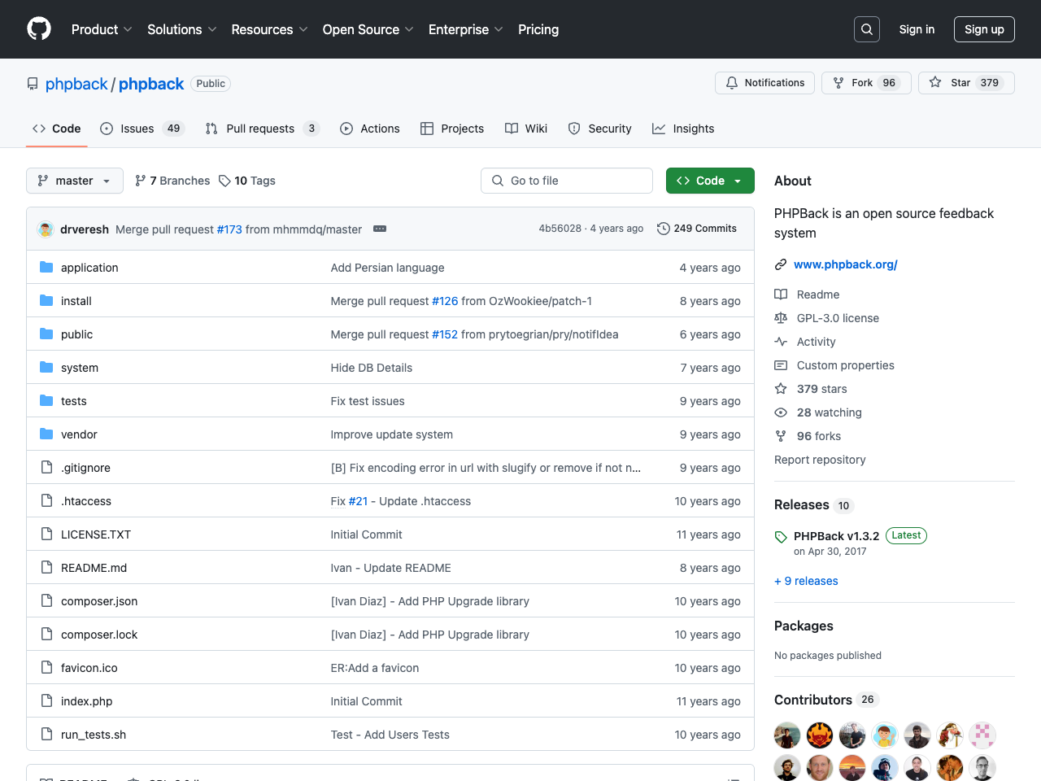The height and width of the screenshot is (781, 1041).
Task: Visit www.phpback.org/ link
Action: click(x=846, y=264)
